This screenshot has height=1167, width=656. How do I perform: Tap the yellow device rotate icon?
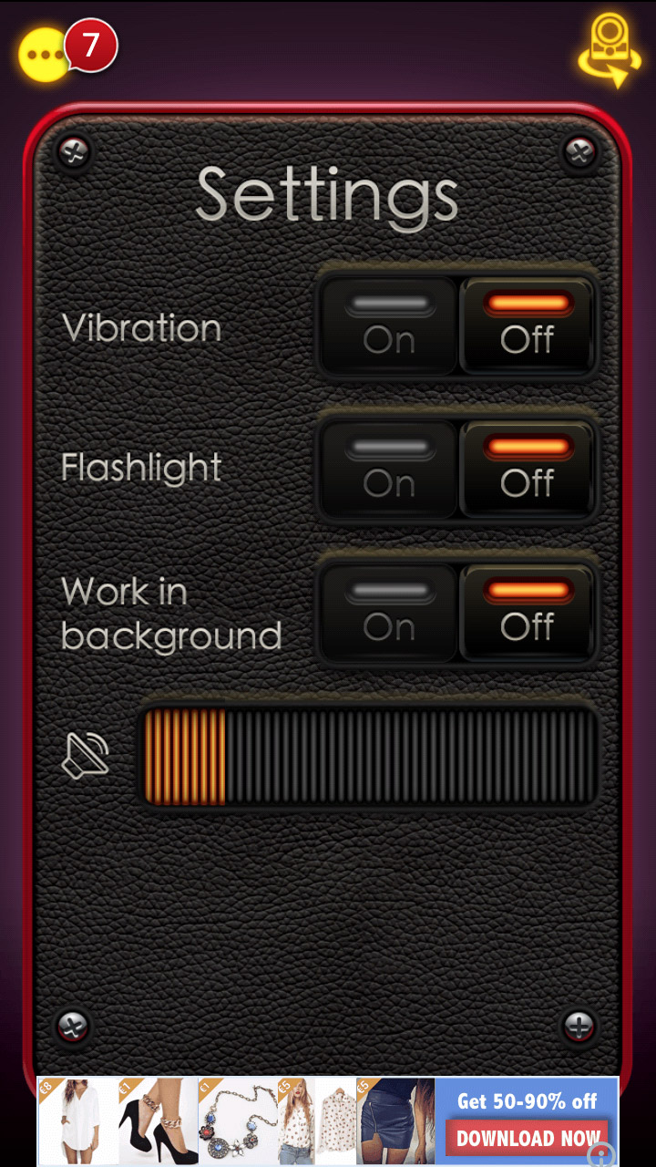pyautogui.click(x=609, y=50)
